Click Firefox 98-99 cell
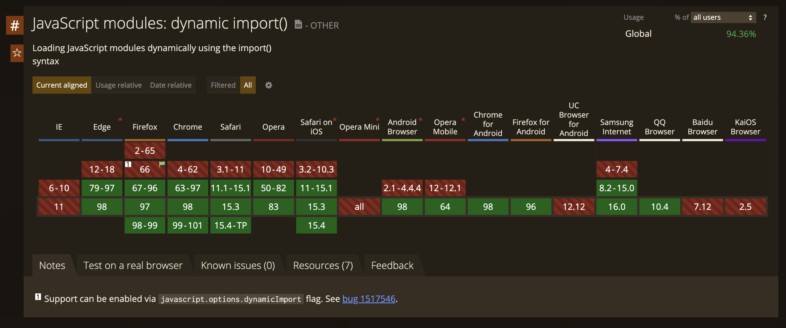This screenshot has width=786, height=328. coord(145,225)
